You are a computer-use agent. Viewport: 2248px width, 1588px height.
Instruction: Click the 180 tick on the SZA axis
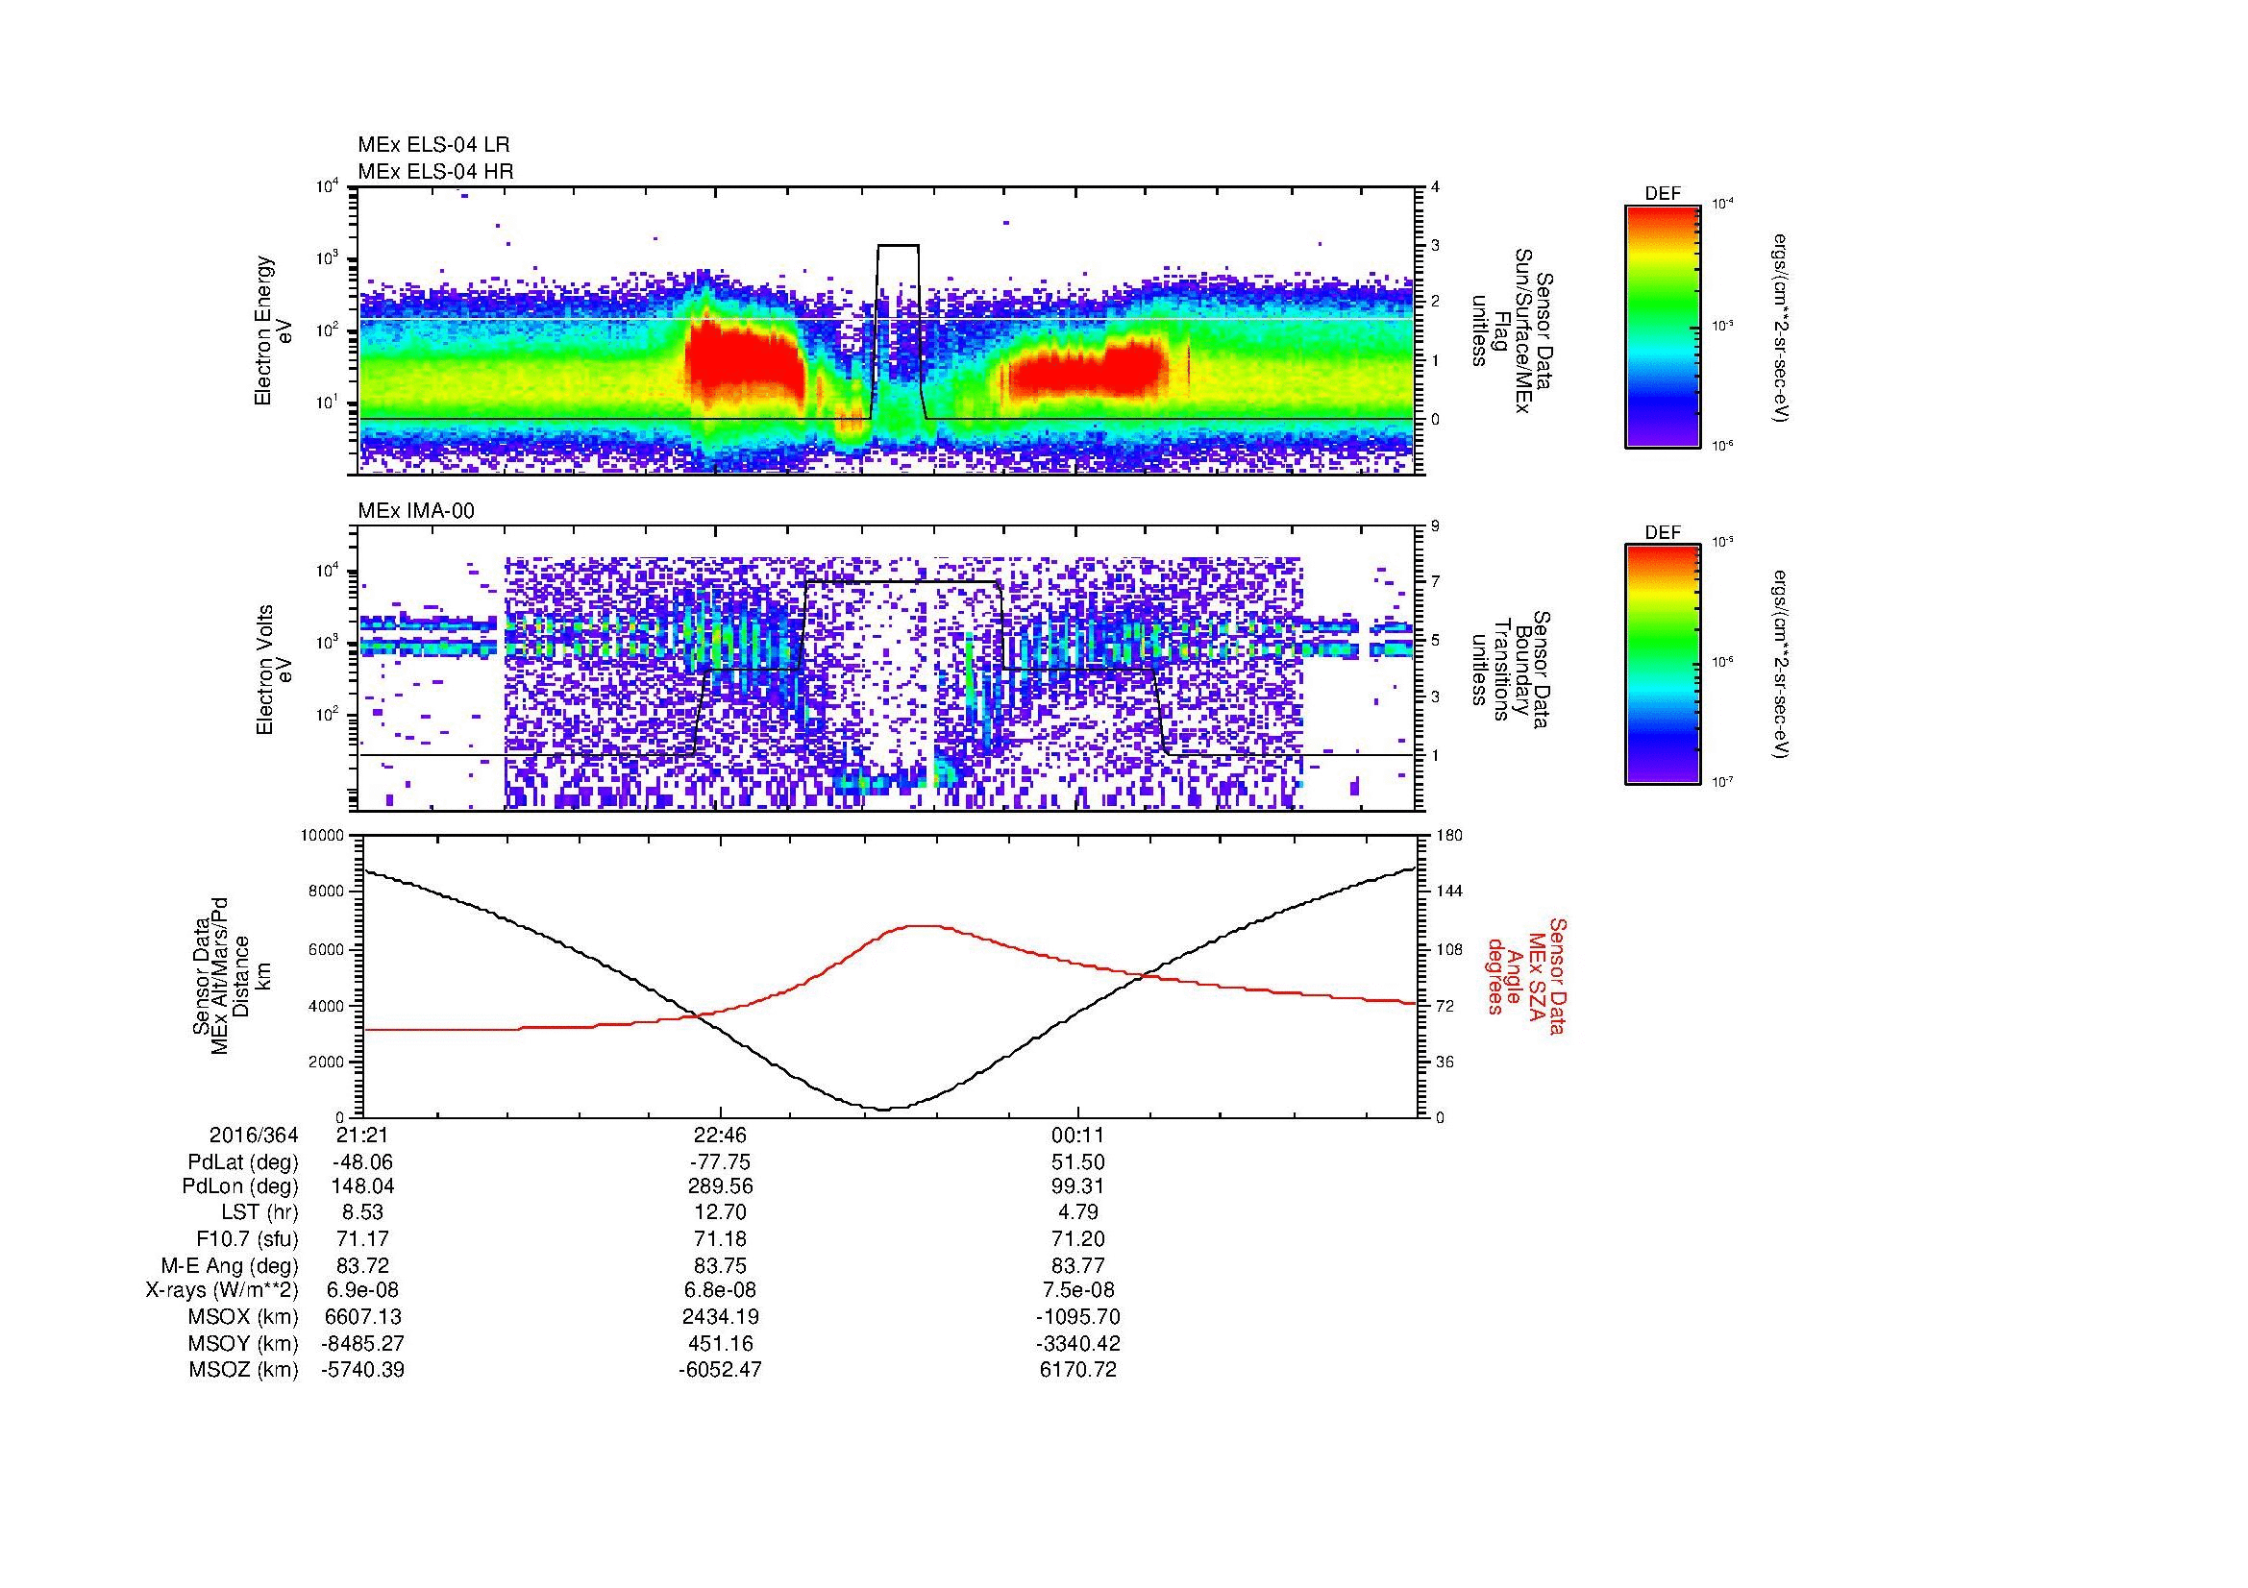point(1450,837)
